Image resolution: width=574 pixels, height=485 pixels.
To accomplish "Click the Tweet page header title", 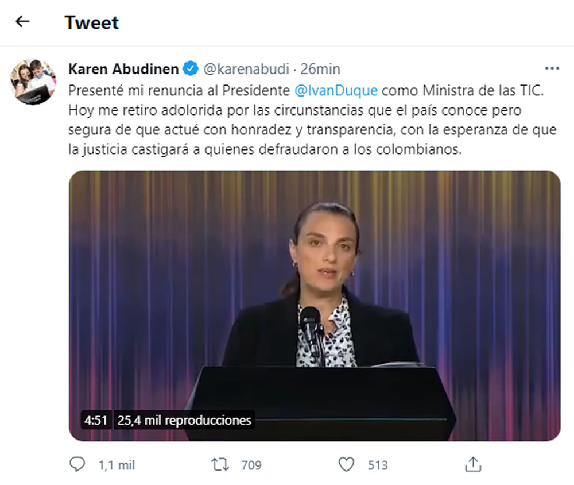I will pyautogui.click(x=91, y=23).
